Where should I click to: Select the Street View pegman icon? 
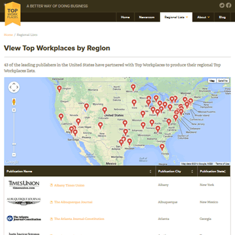(14, 102)
